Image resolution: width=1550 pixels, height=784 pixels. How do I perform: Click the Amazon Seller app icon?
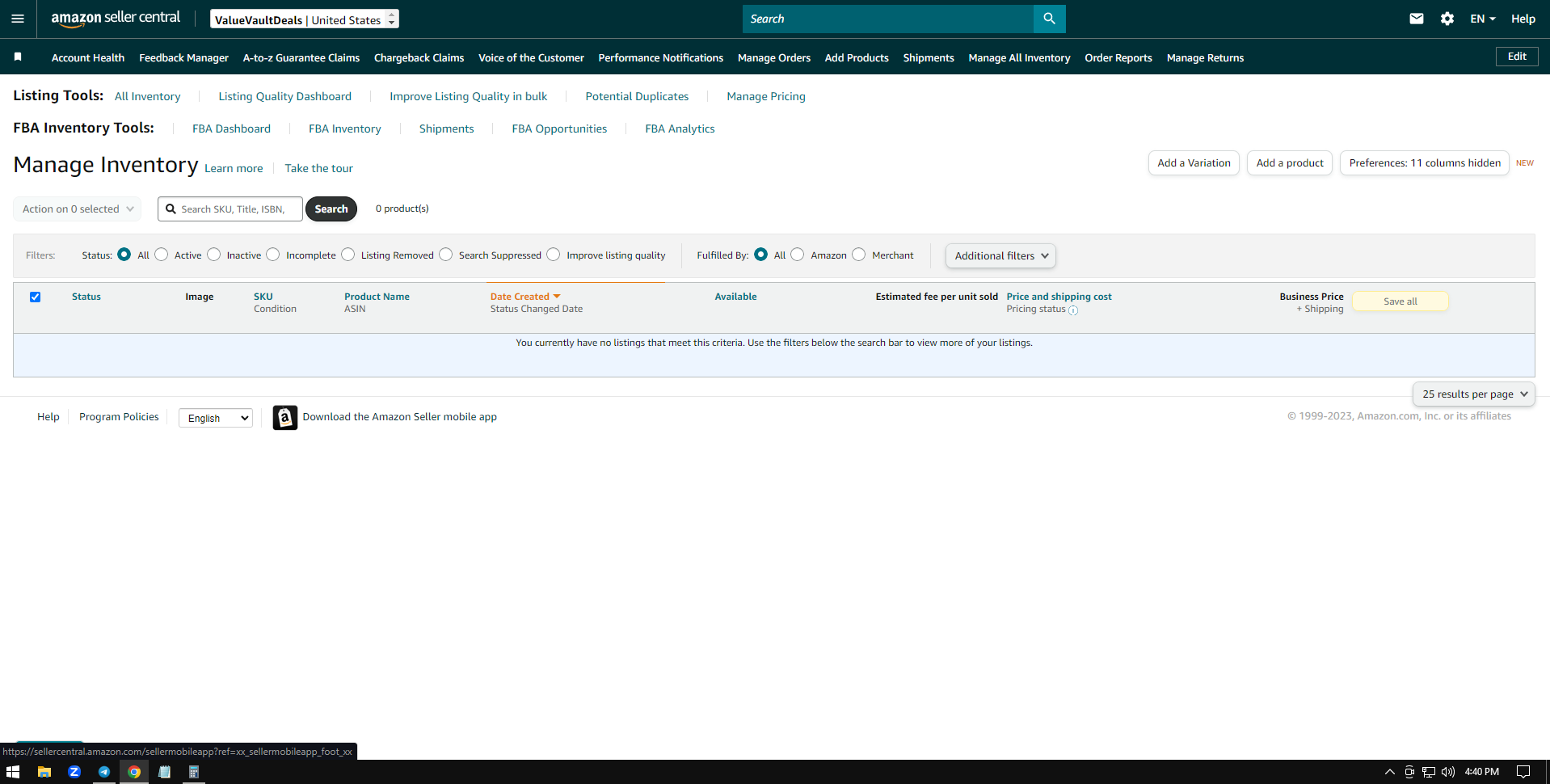point(284,417)
